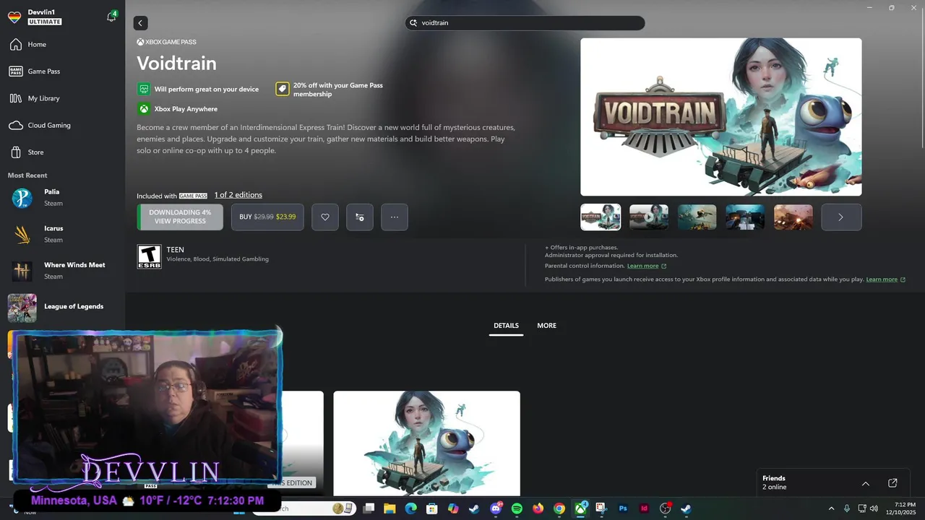Select the fifth screenshot thumbnail
Screen dimensions: 925x520
(793, 217)
